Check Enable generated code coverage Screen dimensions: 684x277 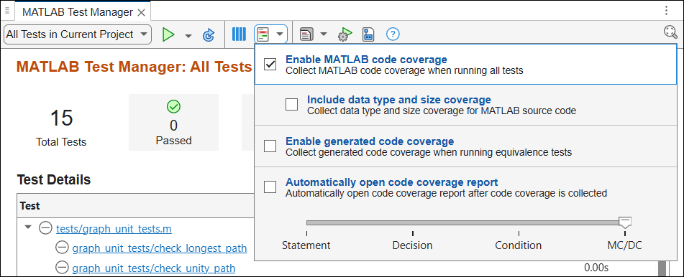(x=270, y=146)
